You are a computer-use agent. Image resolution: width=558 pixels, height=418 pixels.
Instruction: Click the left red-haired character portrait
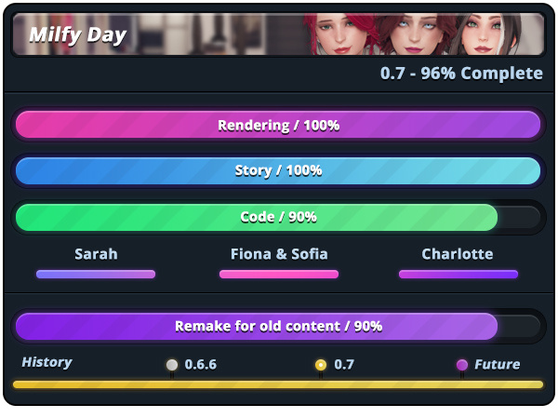click(x=339, y=34)
